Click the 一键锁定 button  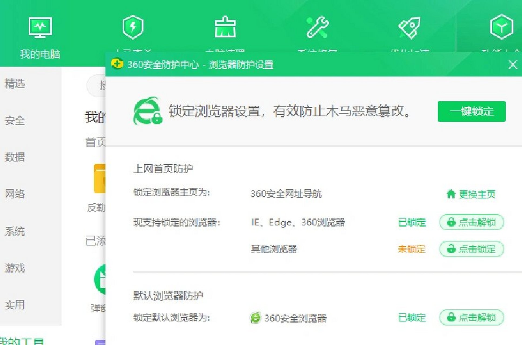[x=472, y=111]
